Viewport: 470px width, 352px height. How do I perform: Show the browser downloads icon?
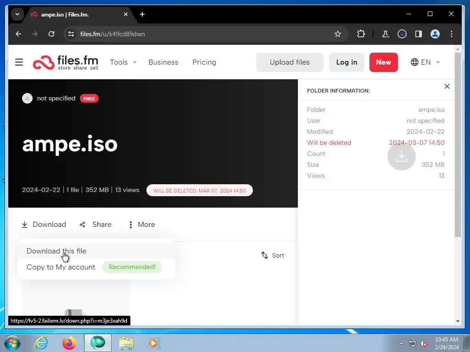click(402, 34)
